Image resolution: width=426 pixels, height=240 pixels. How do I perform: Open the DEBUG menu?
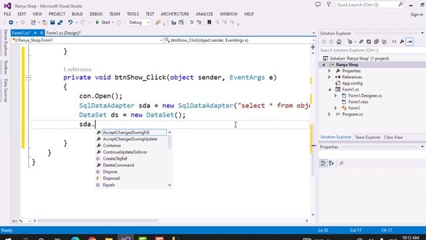point(96,14)
